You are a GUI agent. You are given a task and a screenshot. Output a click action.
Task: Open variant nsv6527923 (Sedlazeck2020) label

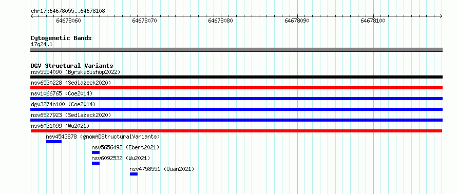tap(71, 115)
